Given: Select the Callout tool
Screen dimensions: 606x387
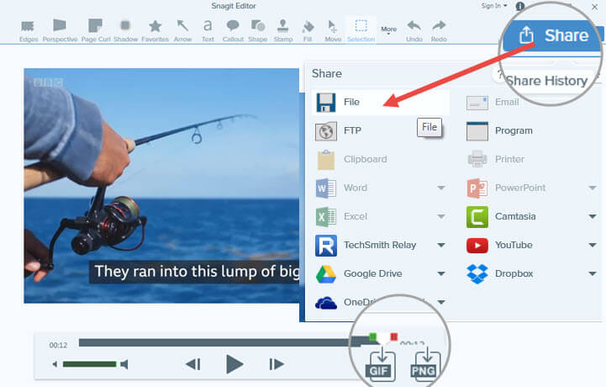Looking at the screenshot, I should [x=233, y=31].
